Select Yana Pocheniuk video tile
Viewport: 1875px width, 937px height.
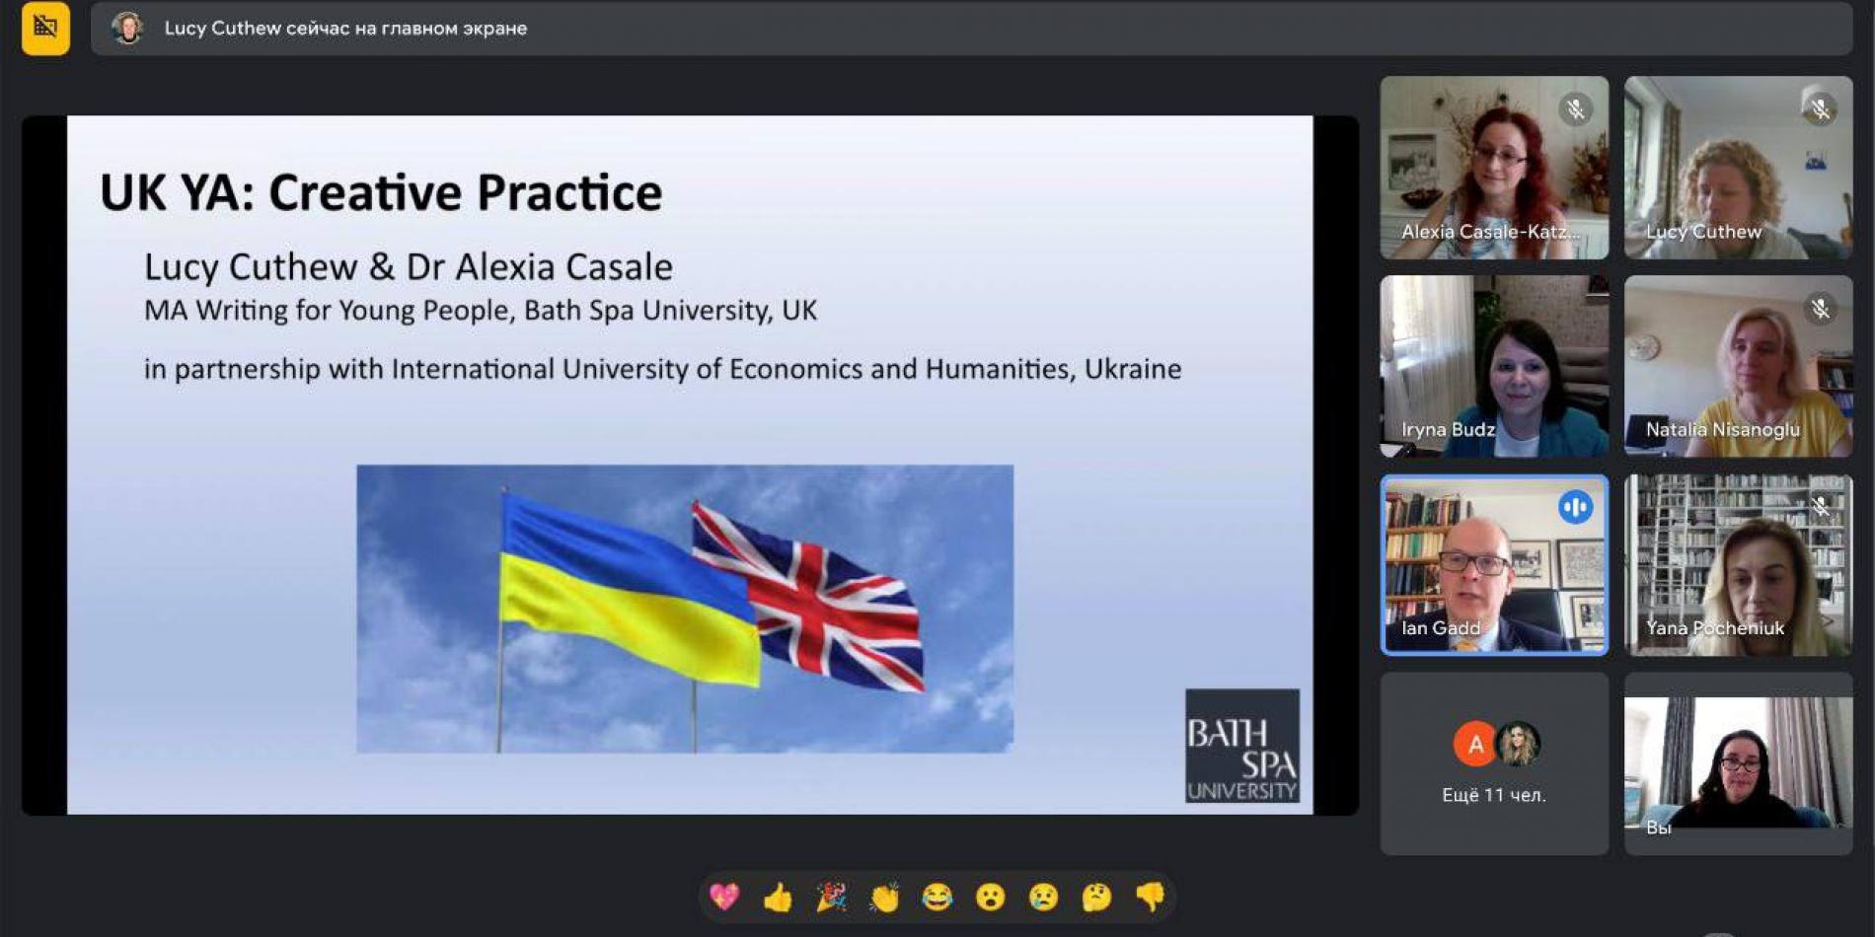point(1739,565)
